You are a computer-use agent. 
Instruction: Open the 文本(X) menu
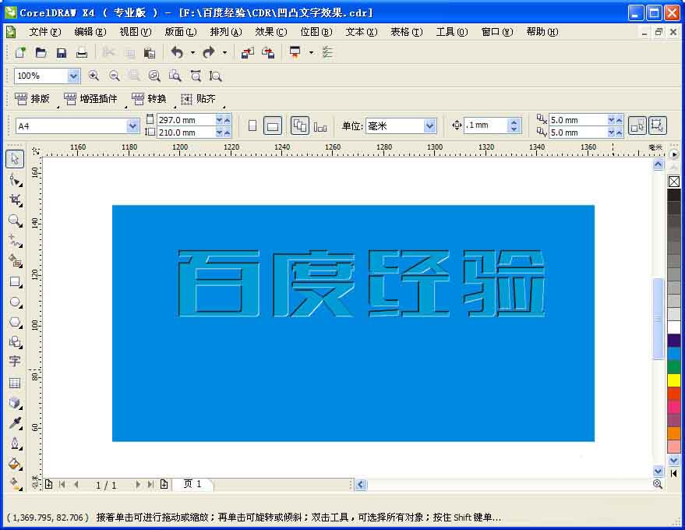coord(362,32)
